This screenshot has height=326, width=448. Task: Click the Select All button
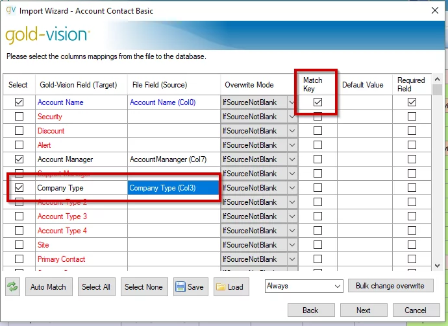96,286
